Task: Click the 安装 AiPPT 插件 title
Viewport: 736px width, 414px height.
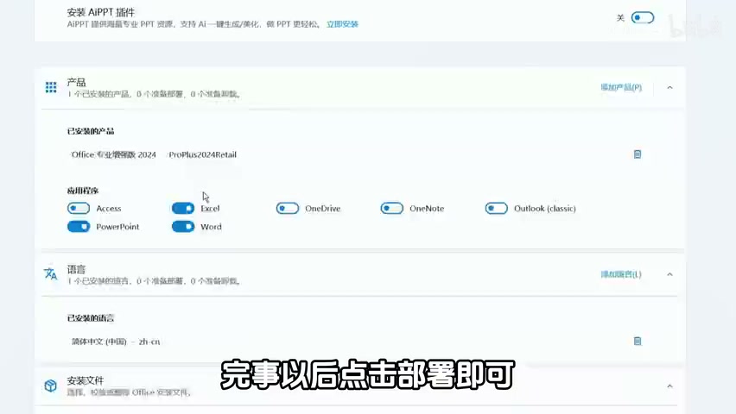Action: click(101, 12)
